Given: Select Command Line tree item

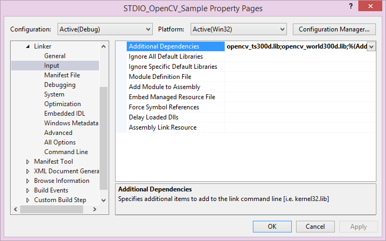Looking at the screenshot, I should 66,152.
